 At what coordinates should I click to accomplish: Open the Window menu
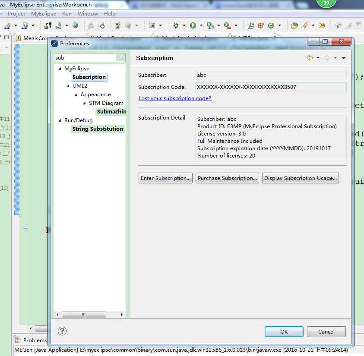coord(88,14)
